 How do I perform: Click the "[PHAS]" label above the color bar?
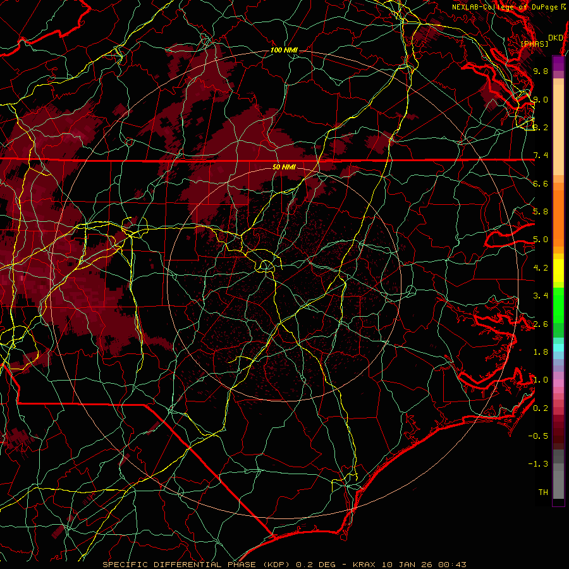coord(534,44)
